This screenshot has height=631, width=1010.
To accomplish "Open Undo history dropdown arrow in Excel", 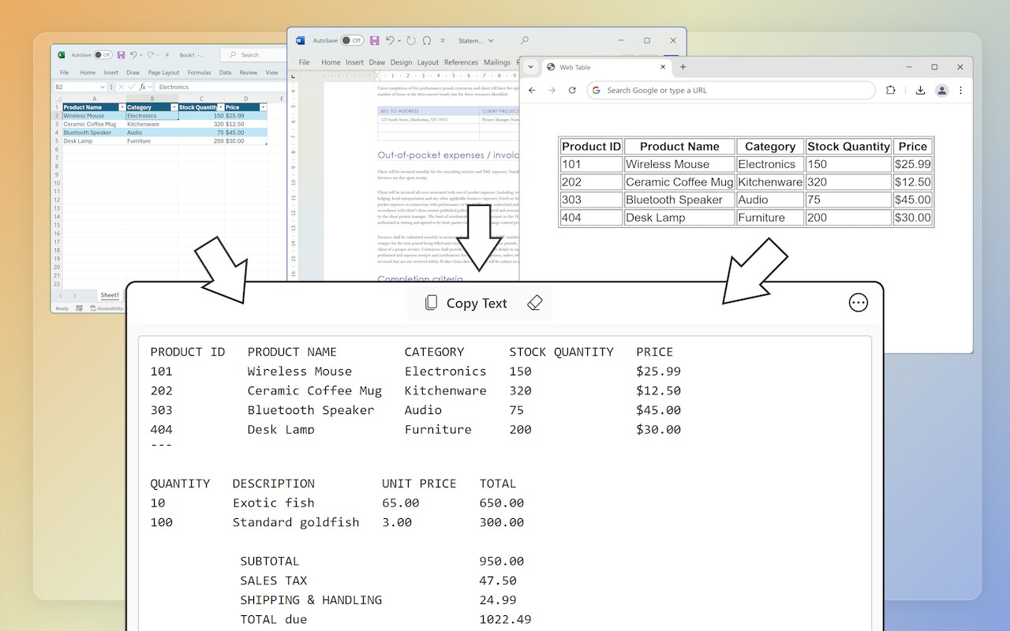I will tap(140, 55).
